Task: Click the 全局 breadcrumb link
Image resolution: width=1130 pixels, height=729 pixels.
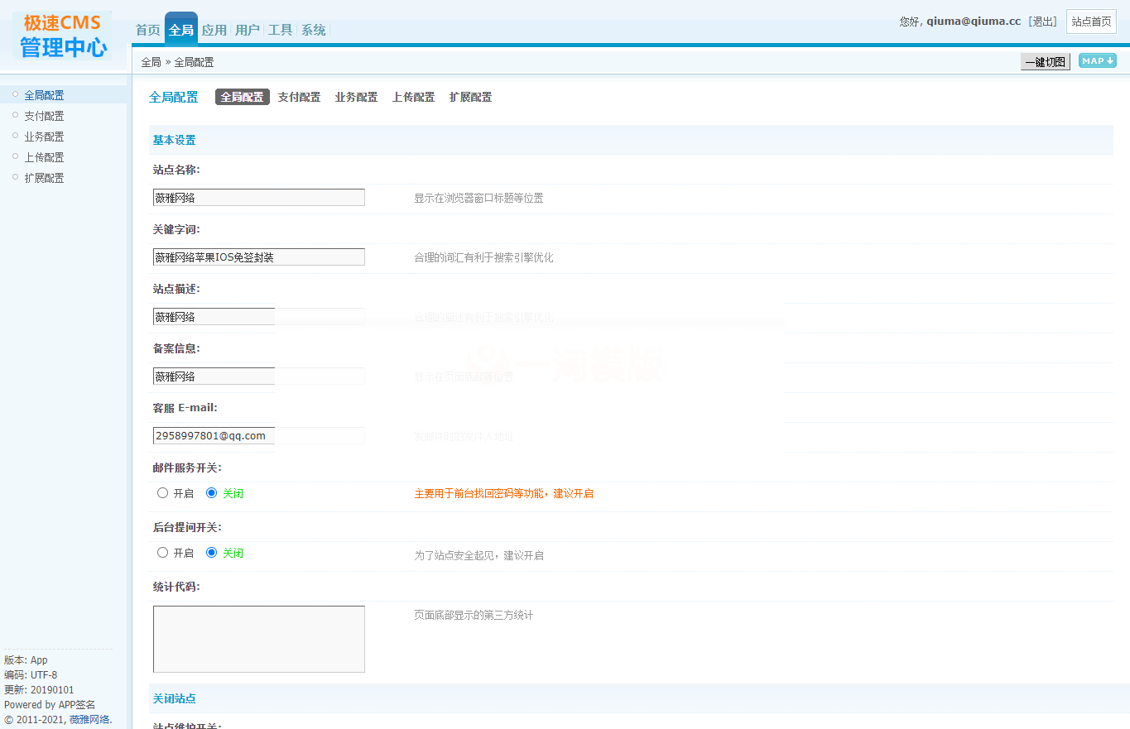Action: 151,61
